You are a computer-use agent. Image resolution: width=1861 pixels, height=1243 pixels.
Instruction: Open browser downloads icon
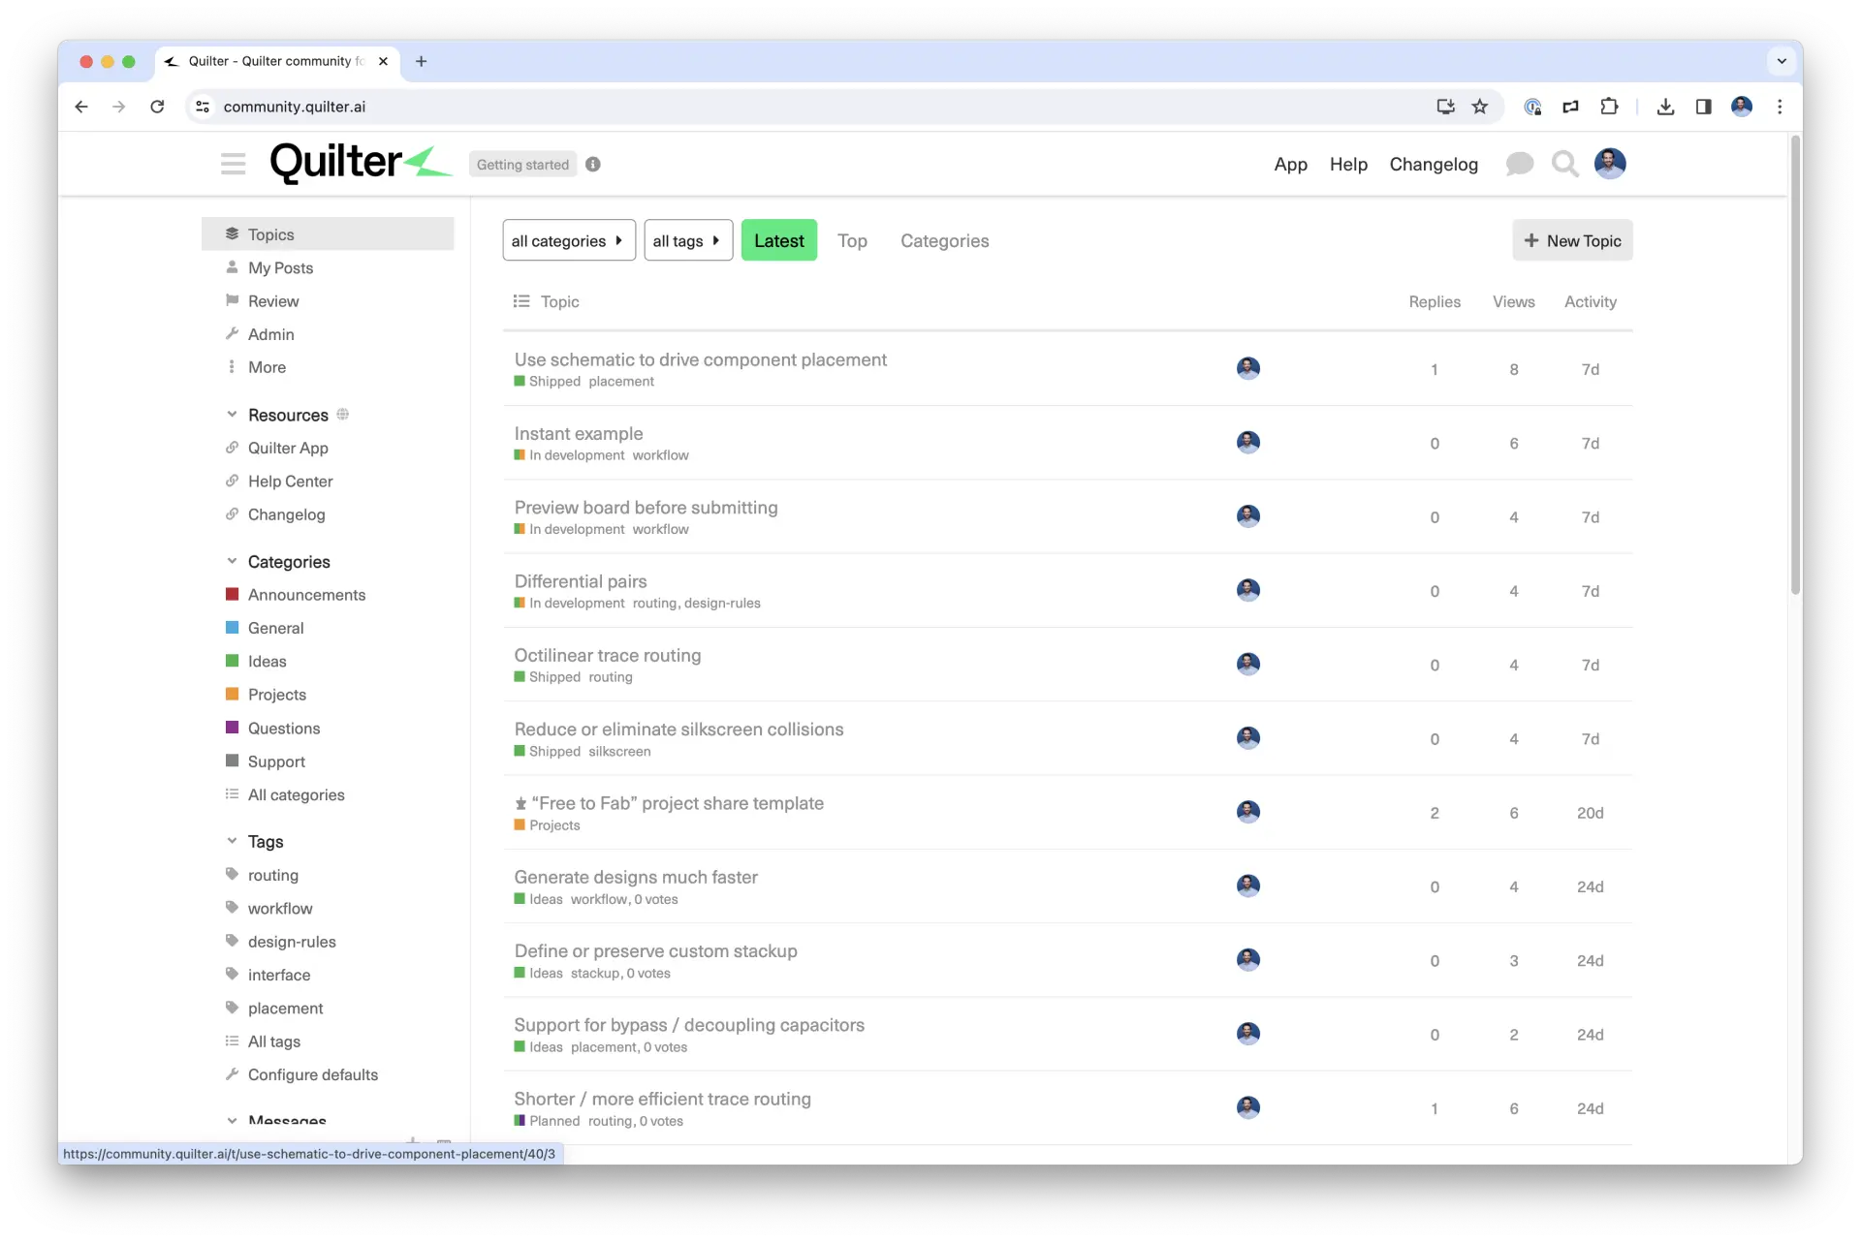[1665, 107]
